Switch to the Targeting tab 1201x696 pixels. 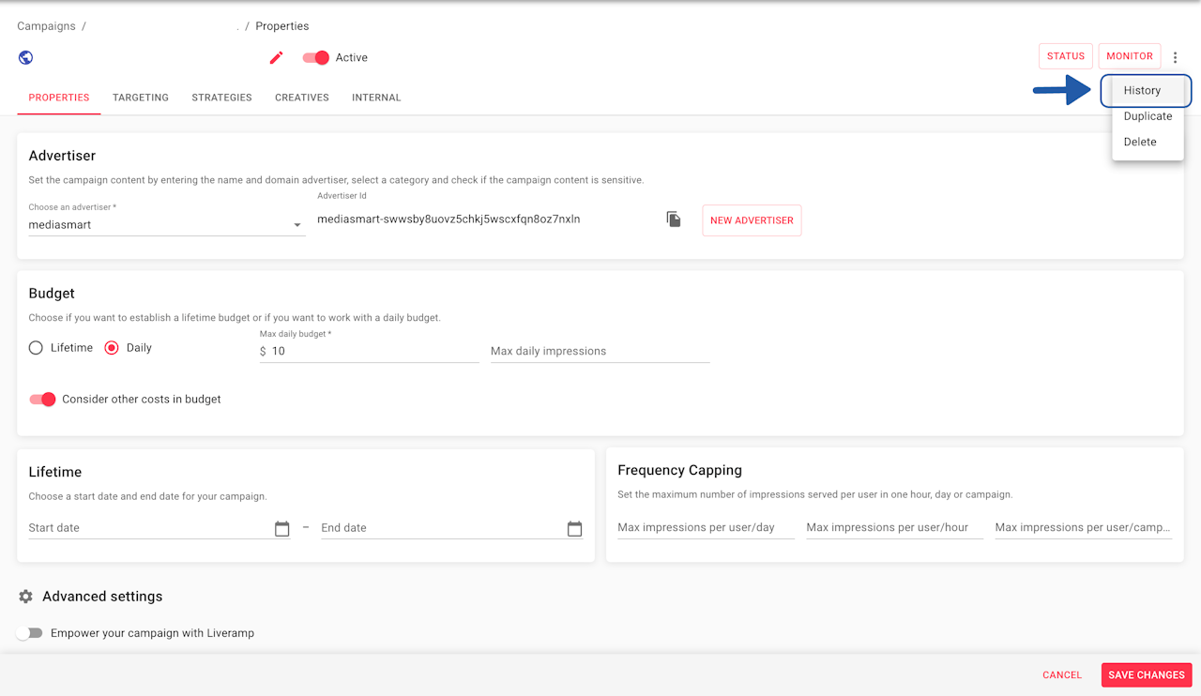tap(141, 98)
